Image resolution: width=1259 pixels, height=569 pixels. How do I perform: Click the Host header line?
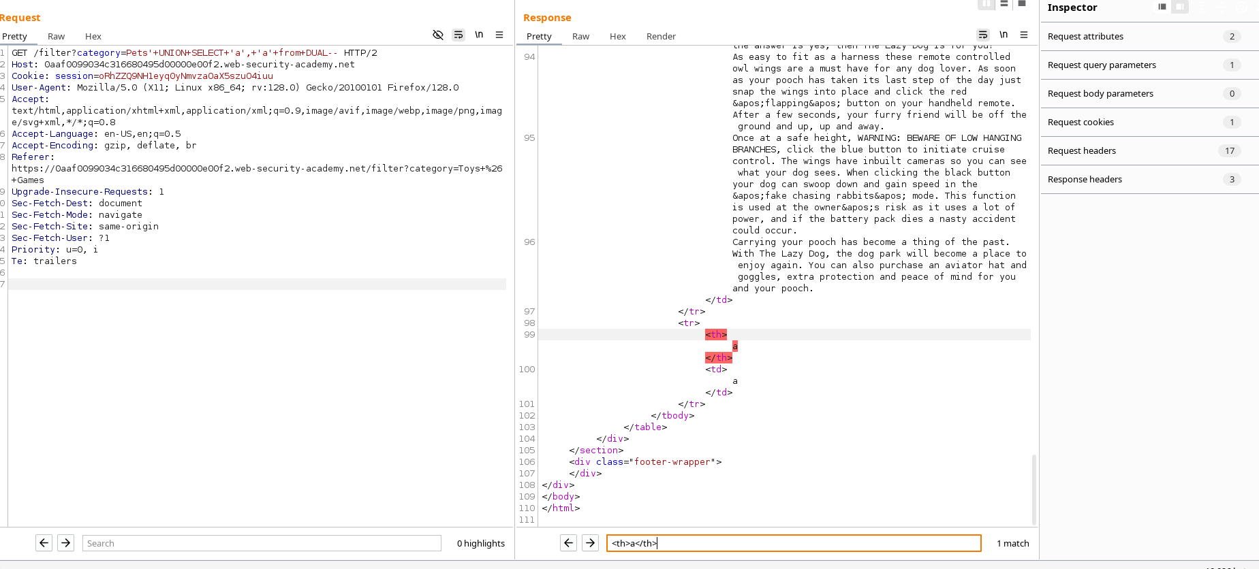point(183,64)
